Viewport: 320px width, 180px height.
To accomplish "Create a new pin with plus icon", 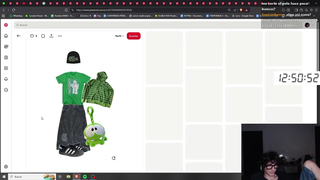I will tap(6, 68).
